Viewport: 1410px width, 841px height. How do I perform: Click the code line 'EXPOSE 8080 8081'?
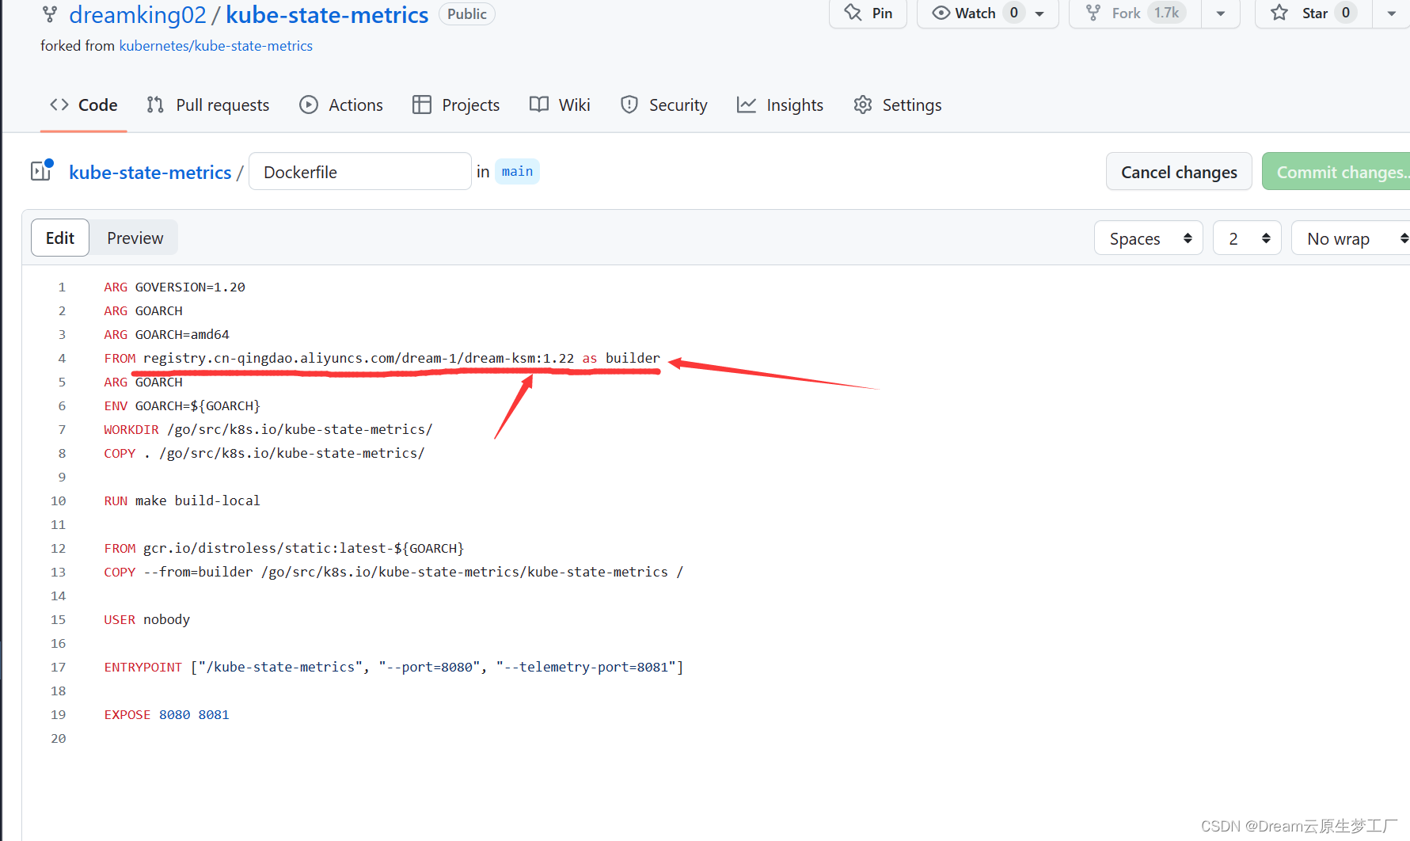click(x=167, y=714)
